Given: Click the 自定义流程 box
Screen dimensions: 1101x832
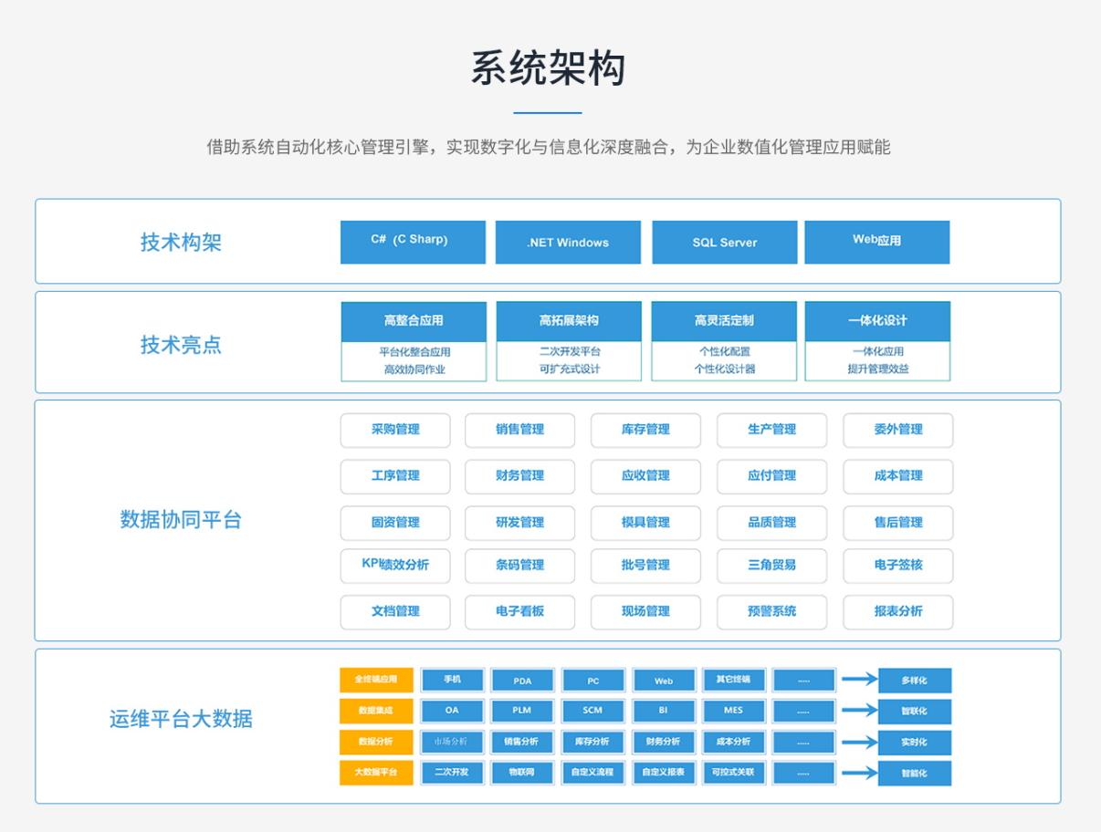Looking at the screenshot, I should pyautogui.click(x=593, y=773).
